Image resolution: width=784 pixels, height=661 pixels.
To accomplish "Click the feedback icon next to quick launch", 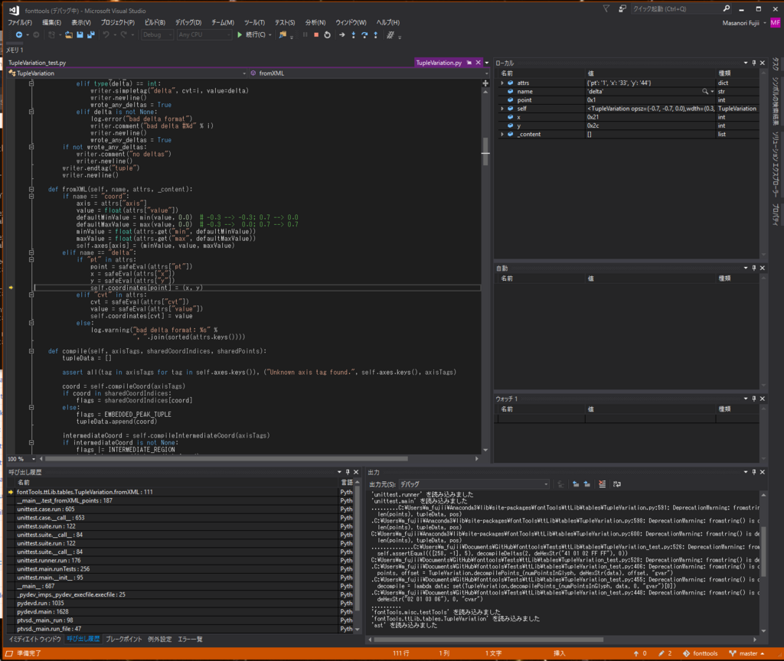I will (622, 9).
